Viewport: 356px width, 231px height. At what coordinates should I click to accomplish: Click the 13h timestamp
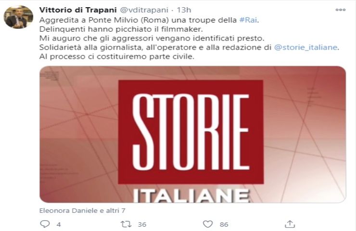pyautogui.click(x=184, y=10)
